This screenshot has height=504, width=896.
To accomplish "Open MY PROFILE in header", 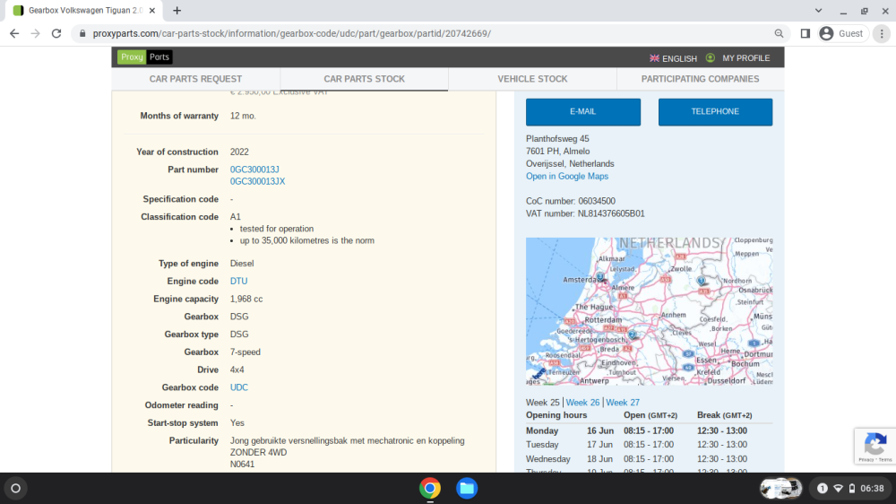I will [738, 58].
